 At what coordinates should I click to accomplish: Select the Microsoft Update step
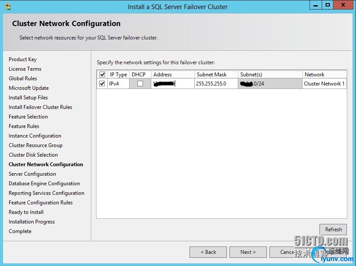tap(29, 88)
